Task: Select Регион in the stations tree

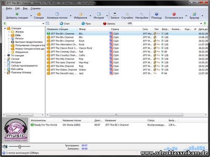Action: pos(19,39)
